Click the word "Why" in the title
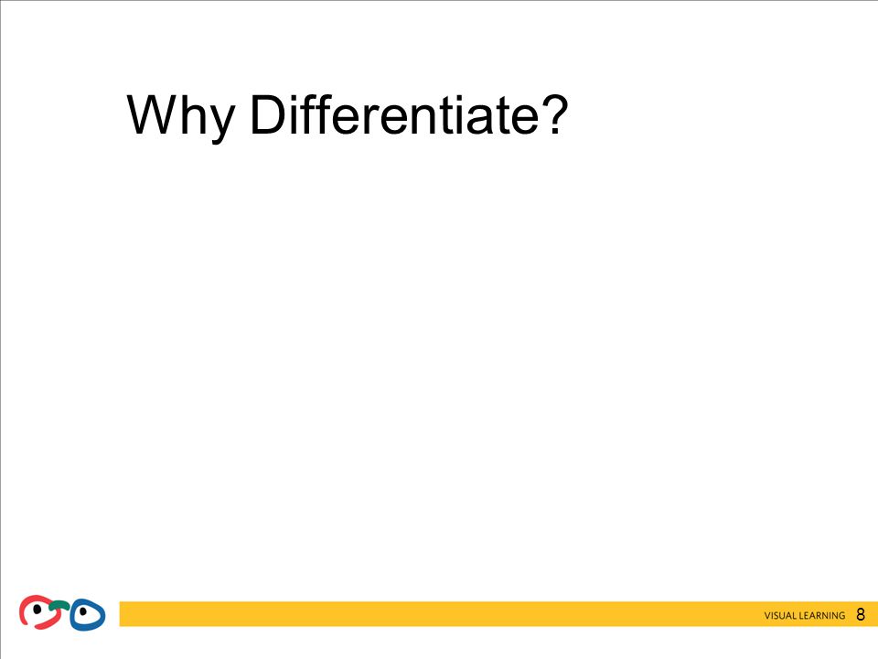Image resolution: width=878 pixels, height=659 pixels. [180, 116]
